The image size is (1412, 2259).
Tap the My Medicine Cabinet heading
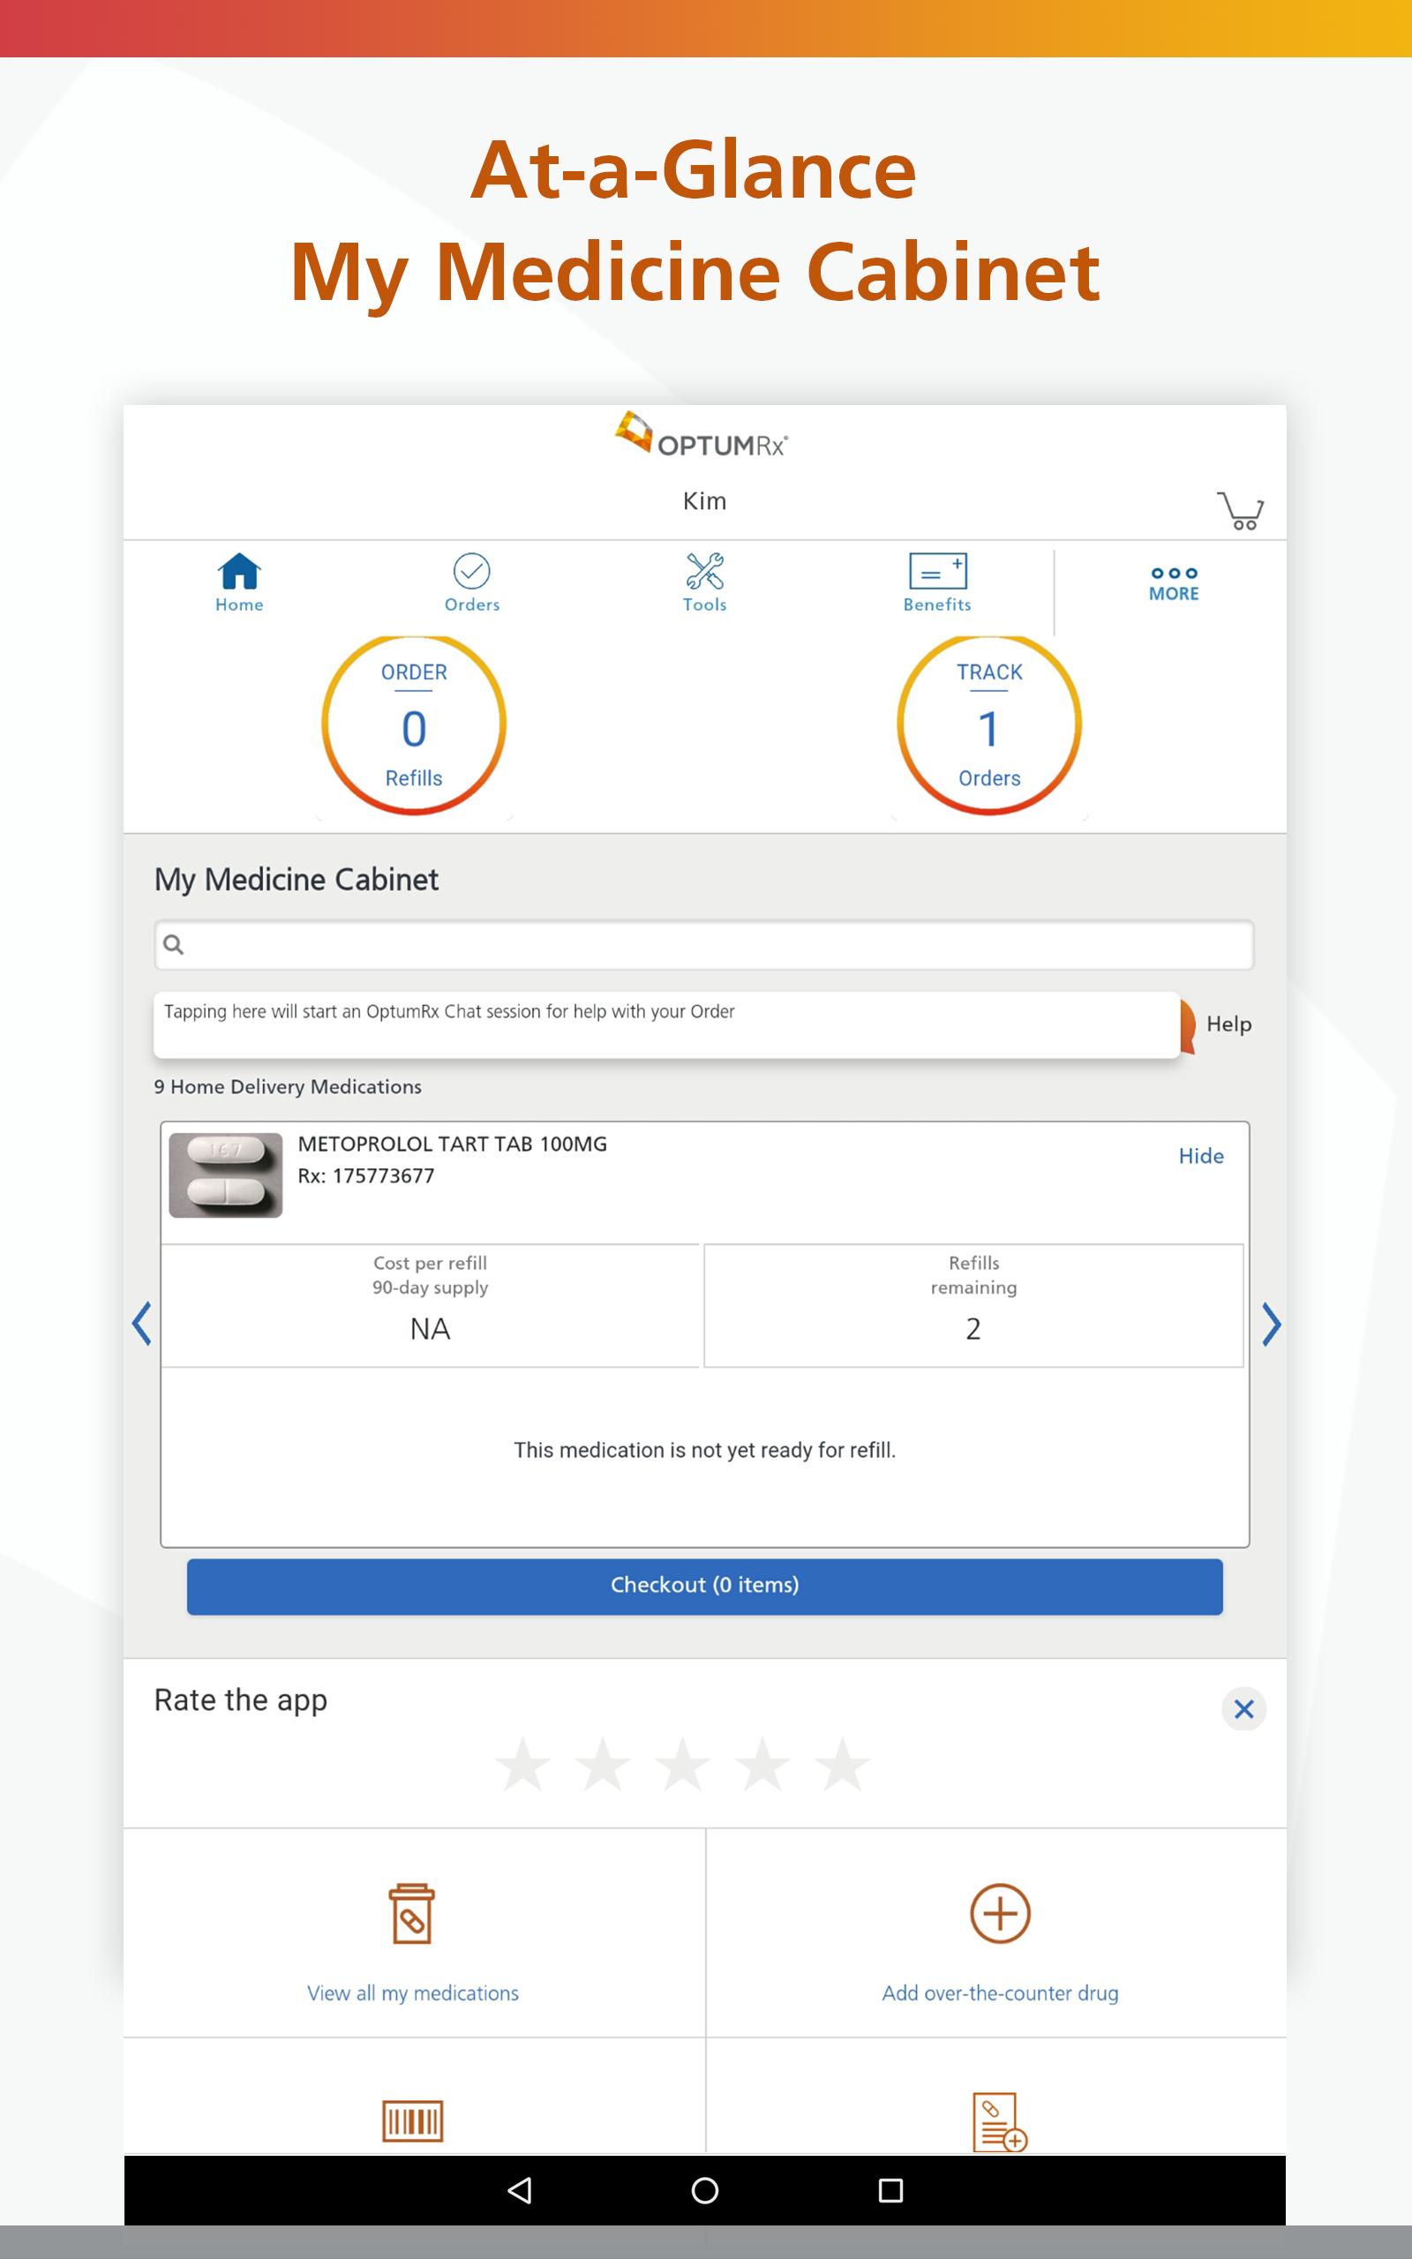(296, 879)
